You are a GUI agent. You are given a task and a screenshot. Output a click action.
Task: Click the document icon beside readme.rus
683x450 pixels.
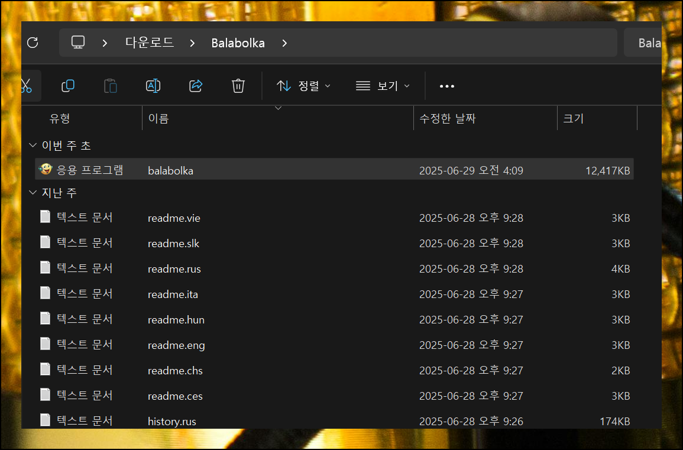[46, 267]
